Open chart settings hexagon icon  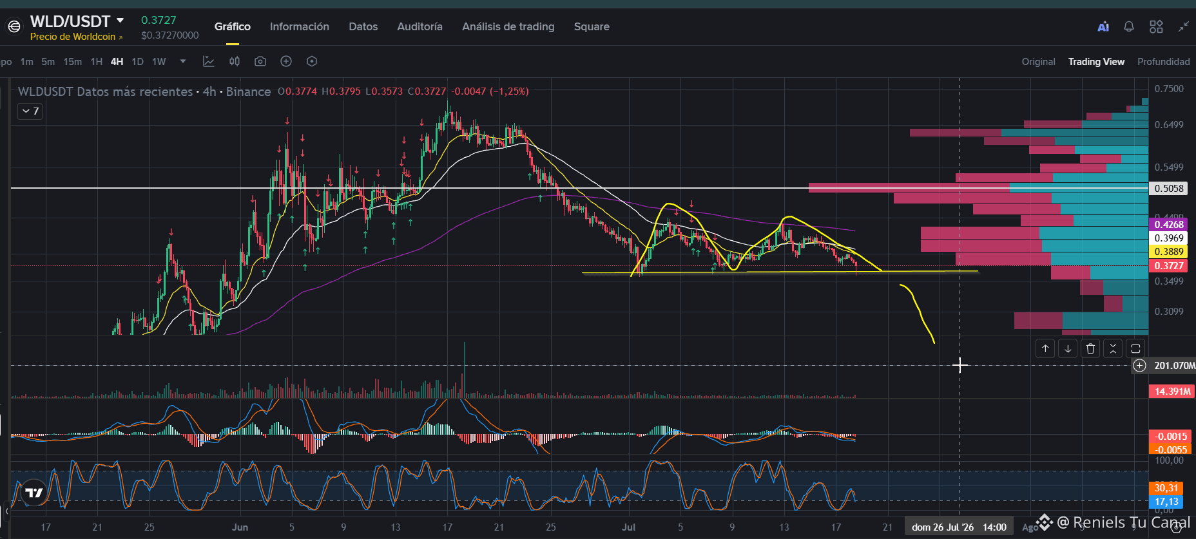point(312,61)
